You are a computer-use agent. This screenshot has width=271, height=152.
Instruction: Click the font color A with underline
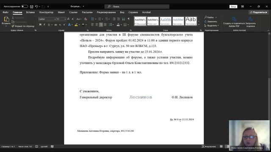(x=83, y=24)
